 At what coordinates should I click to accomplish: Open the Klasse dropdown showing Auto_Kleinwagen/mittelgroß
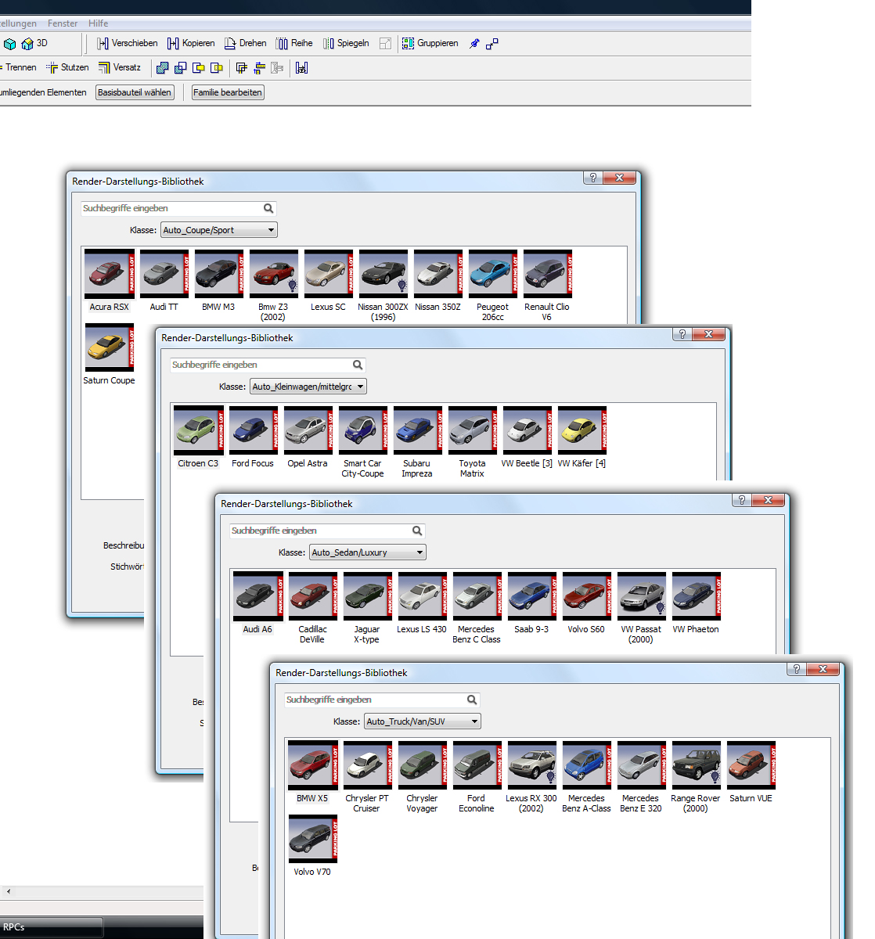point(308,387)
